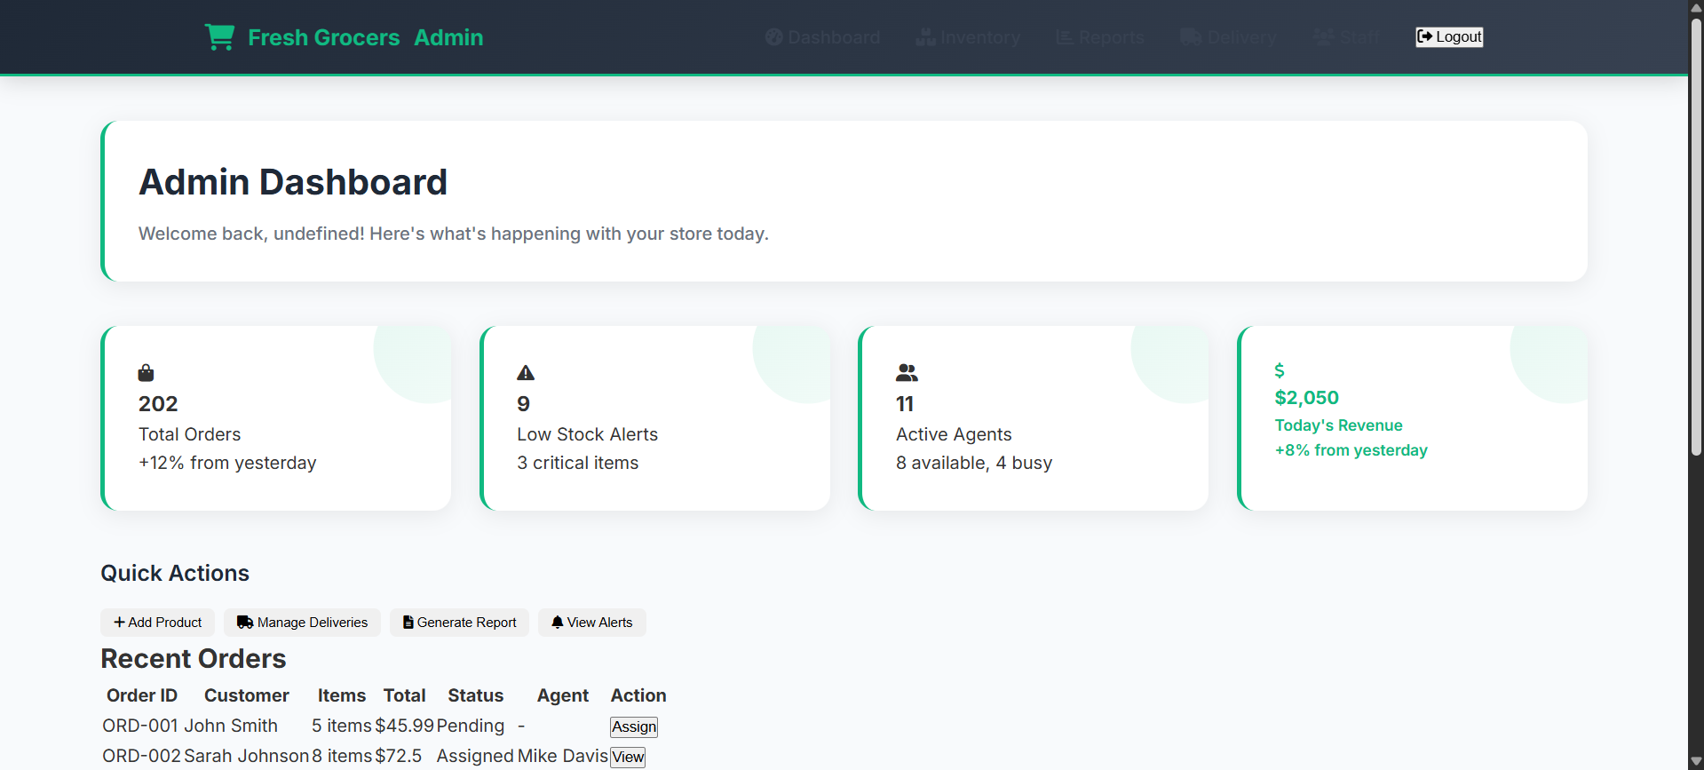Click the Manage Deliveries button
1704x770 pixels.
pos(302,623)
